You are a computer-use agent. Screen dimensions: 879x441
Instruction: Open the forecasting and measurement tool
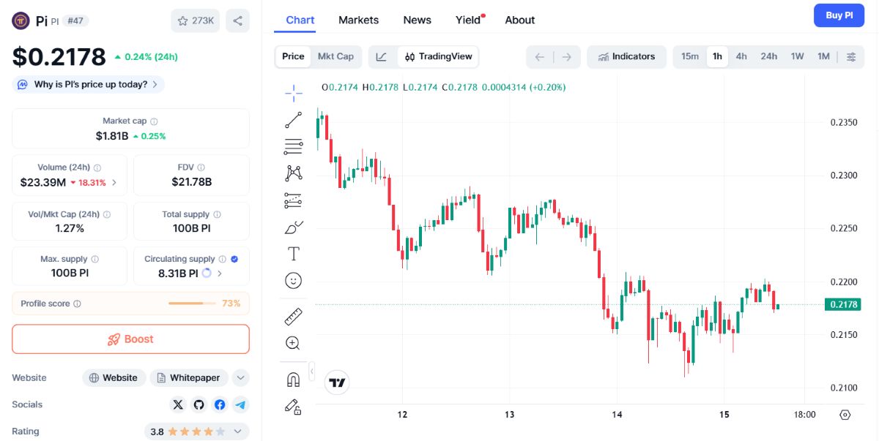coord(293,200)
